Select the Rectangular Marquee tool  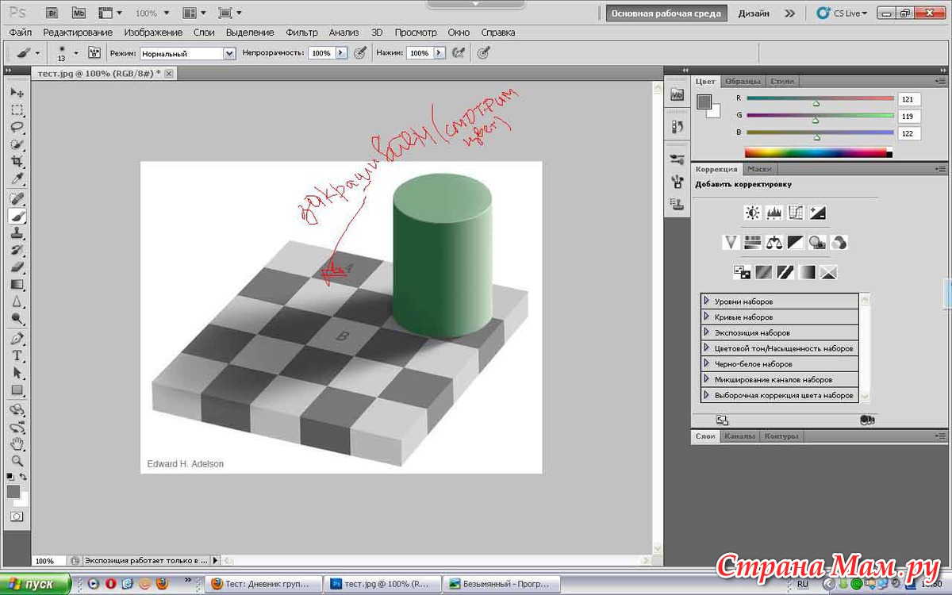(x=17, y=109)
